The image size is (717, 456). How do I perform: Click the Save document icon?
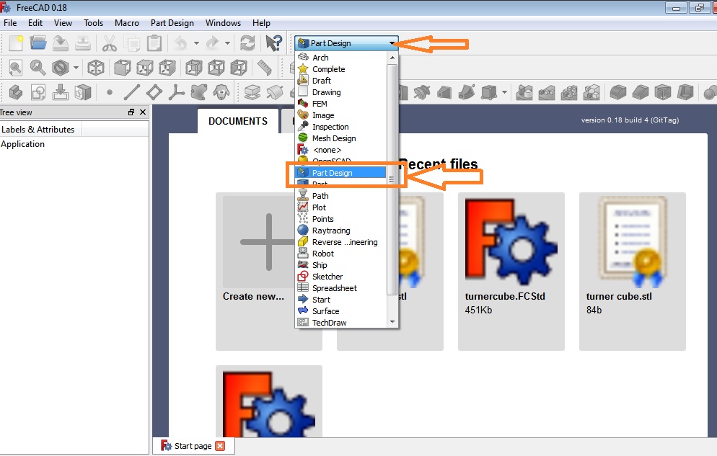[x=61, y=43]
